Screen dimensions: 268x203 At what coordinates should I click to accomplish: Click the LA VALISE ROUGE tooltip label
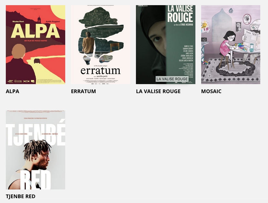point(172,79)
